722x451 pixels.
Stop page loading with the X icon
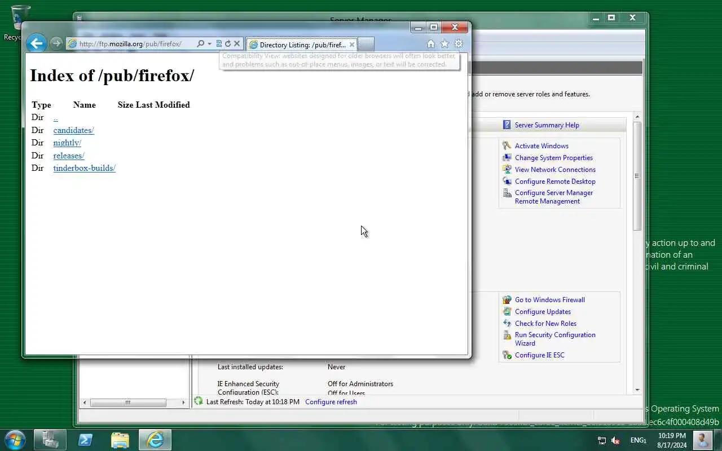tap(237, 43)
